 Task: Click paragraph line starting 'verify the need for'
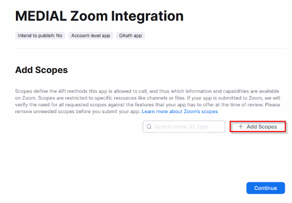pos(147,105)
